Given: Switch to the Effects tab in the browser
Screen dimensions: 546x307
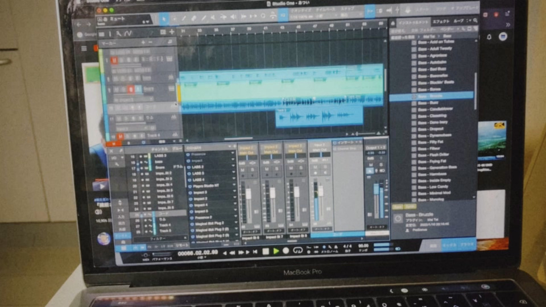Looking at the screenshot, I should tap(440, 22).
